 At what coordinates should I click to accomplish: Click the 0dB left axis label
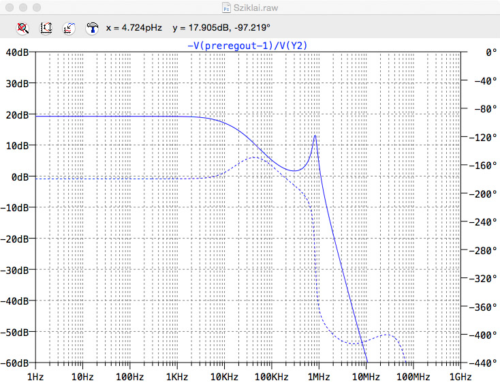click(20, 177)
